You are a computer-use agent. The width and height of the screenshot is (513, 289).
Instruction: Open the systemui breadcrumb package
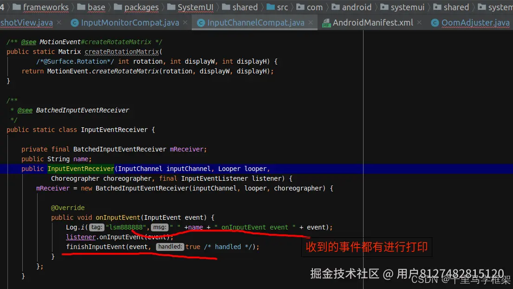pyautogui.click(x=402, y=7)
